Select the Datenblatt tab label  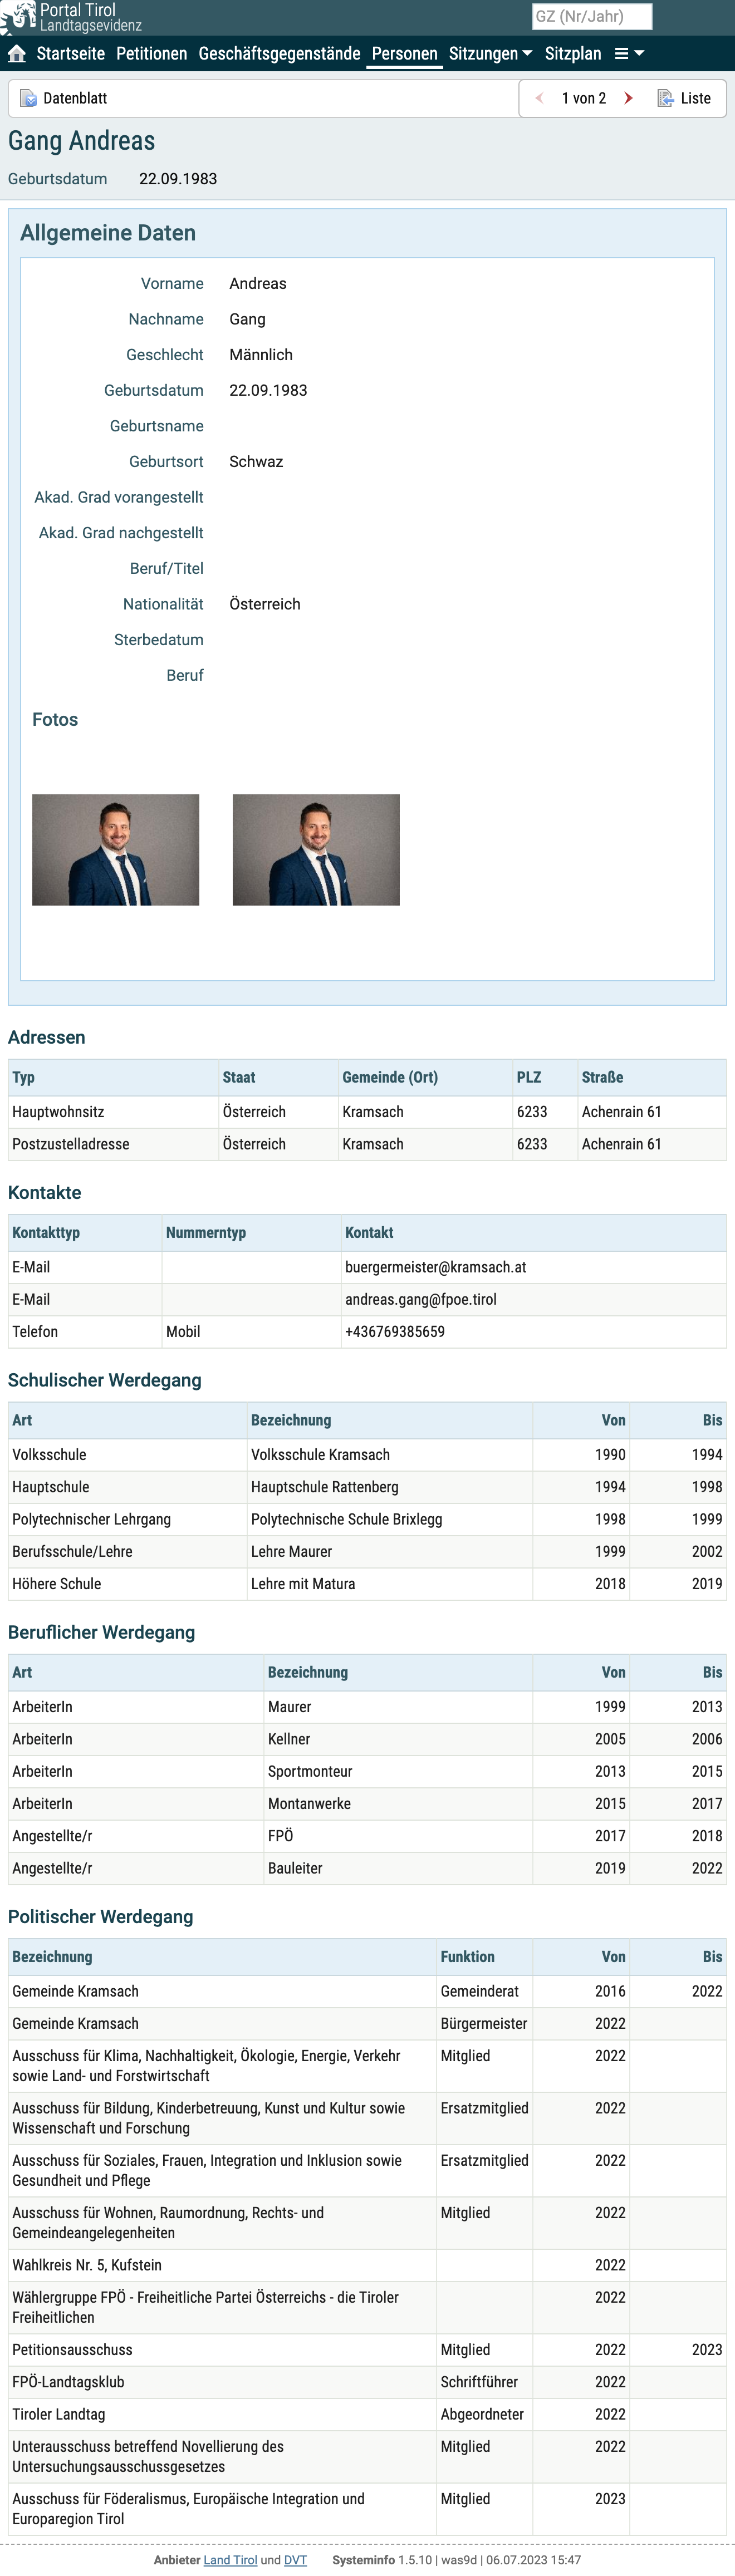click(x=75, y=98)
